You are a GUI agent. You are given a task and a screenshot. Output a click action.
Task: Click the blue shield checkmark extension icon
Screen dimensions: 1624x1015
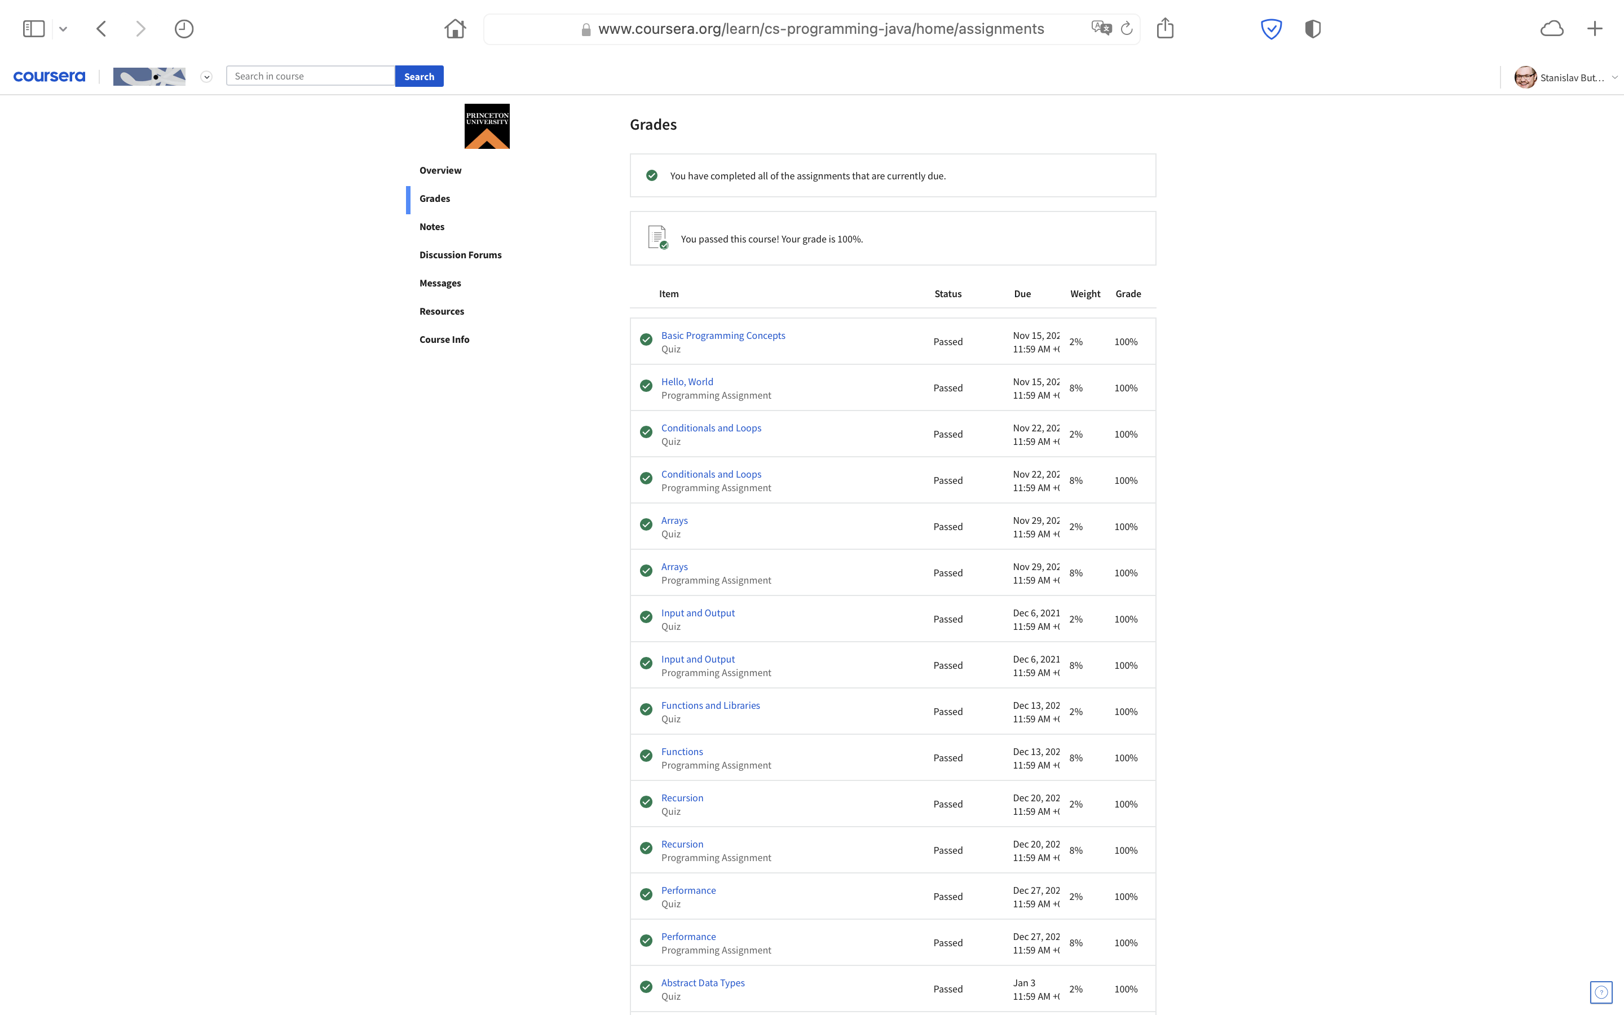coord(1271,29)
